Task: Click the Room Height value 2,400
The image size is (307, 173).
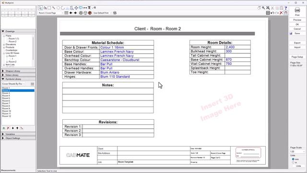Action: [230, 47]
